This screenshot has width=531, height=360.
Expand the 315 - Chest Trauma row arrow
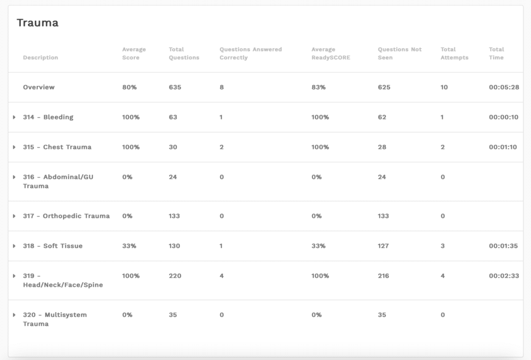point(15,148)
